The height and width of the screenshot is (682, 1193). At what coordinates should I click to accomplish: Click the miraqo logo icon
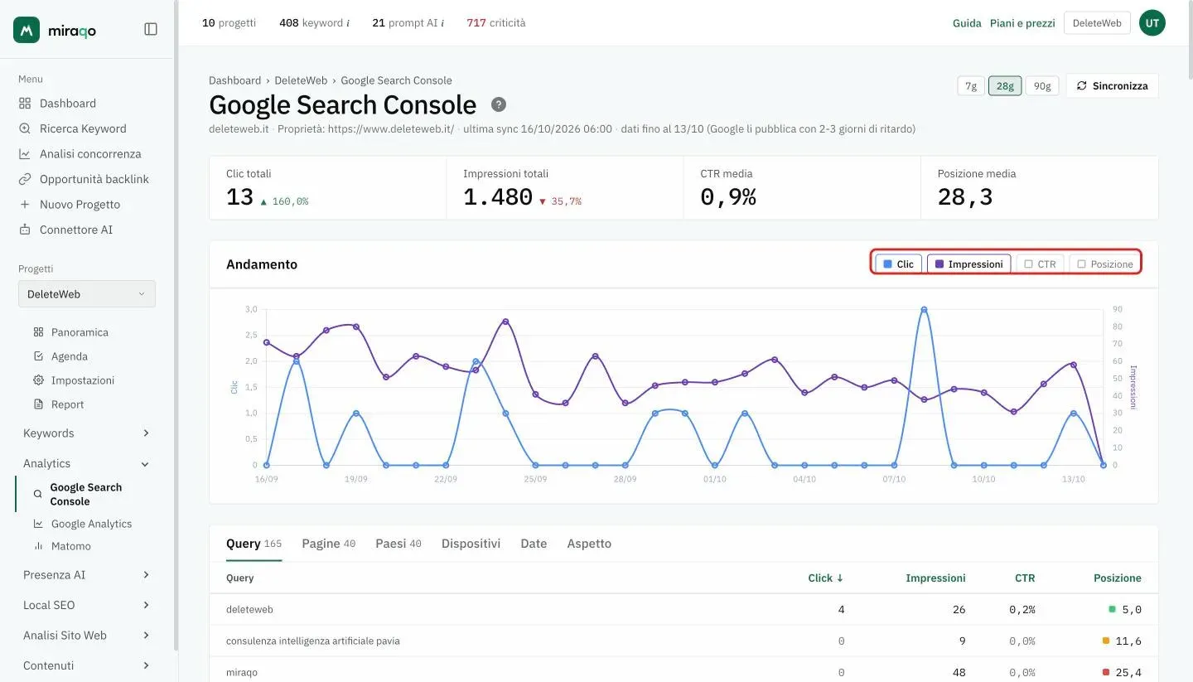(x=27, y=29)
